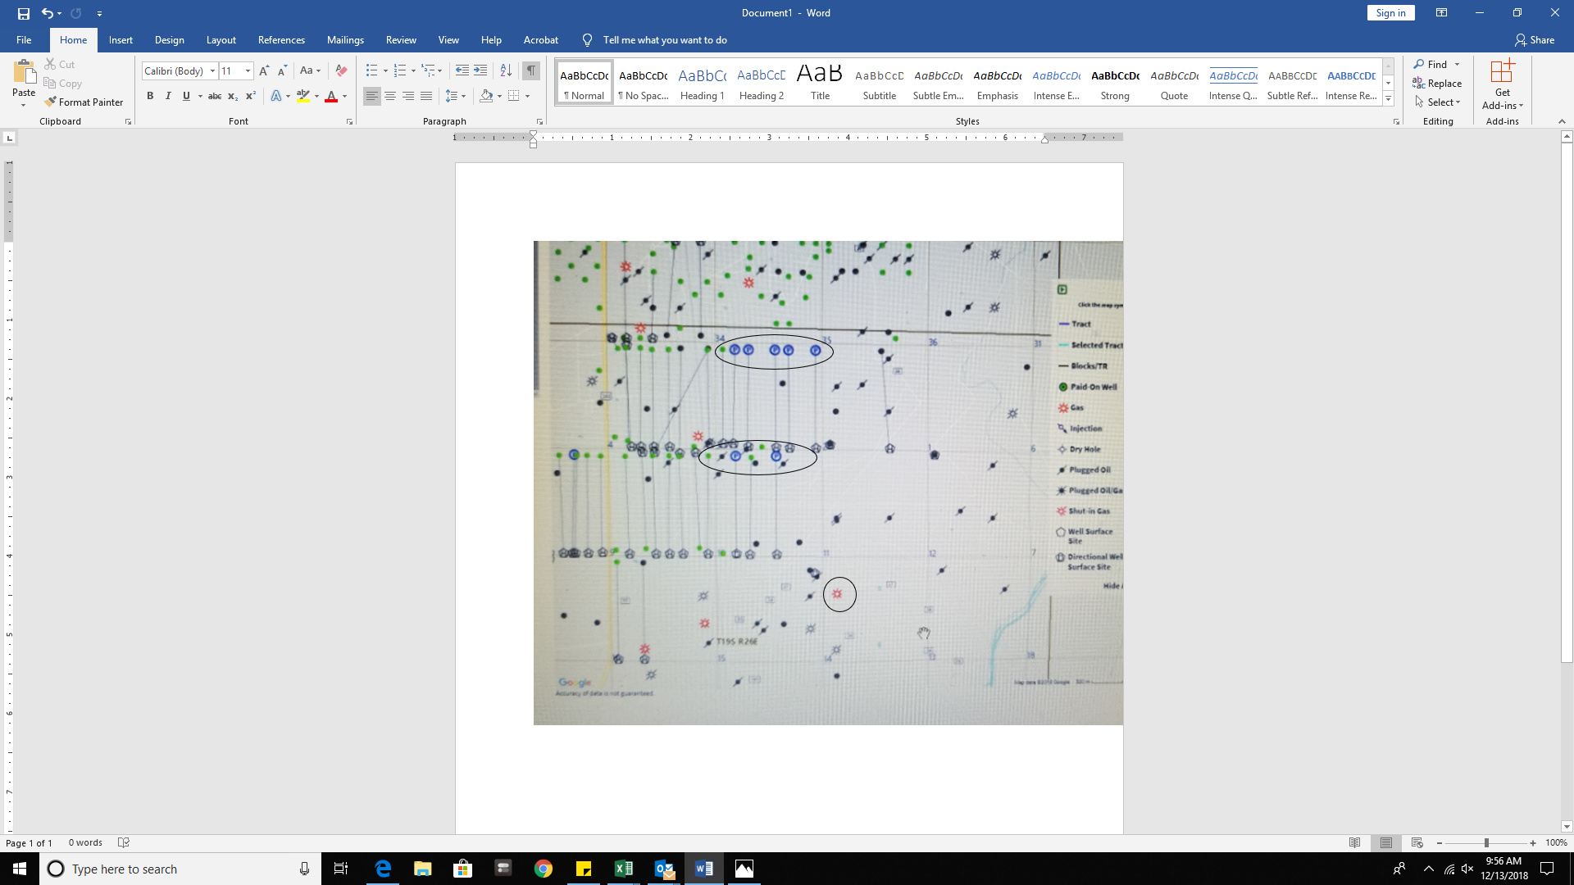Open the Mailings tab
Image resolution: width=1574 pixels, height=885 pixels.
[345, 40]
